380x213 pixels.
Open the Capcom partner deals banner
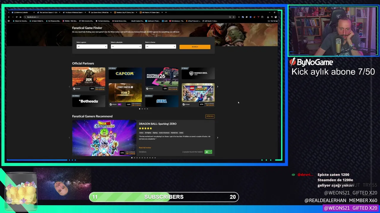point(125,73)
